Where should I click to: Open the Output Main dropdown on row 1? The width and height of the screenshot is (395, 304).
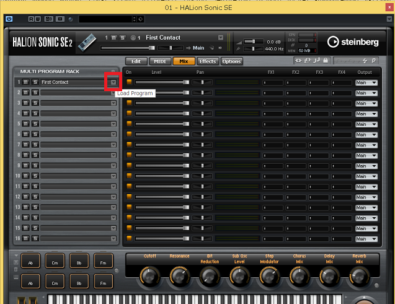[x=366, y=83]
